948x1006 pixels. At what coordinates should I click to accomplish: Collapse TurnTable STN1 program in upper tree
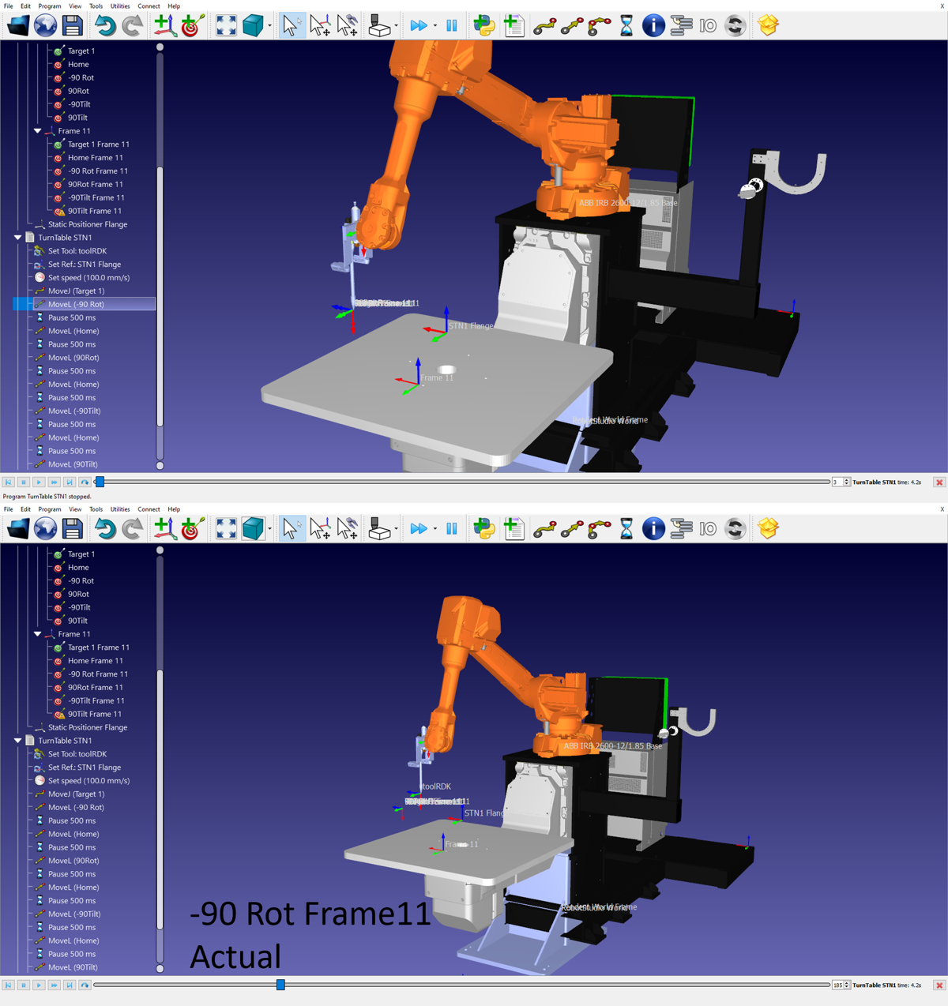17,238
